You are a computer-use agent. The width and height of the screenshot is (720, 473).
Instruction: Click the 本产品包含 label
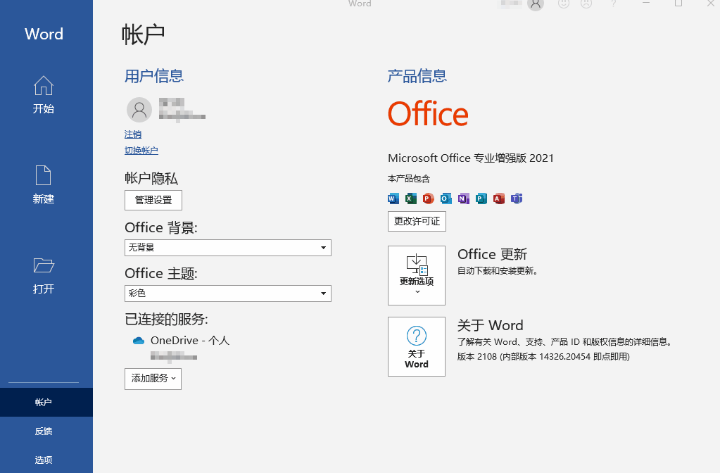(409, 179)
